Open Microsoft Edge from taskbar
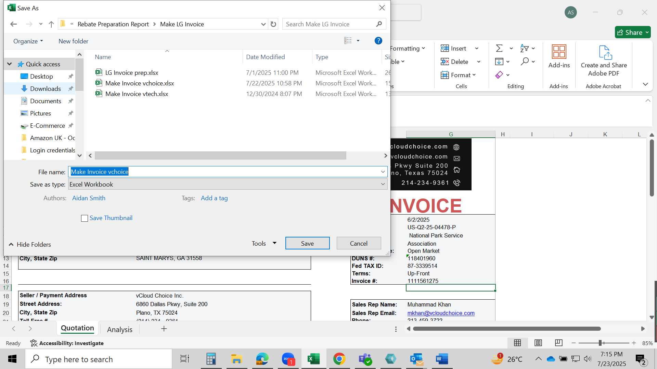The width and height of the screenshot is (657, 369). click(262, 359)
